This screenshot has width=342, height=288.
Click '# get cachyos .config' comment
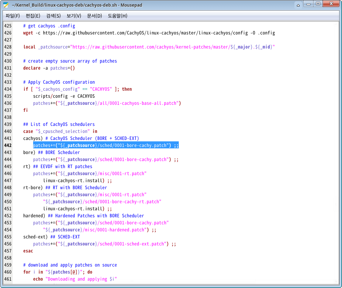[x=49, y=26]
